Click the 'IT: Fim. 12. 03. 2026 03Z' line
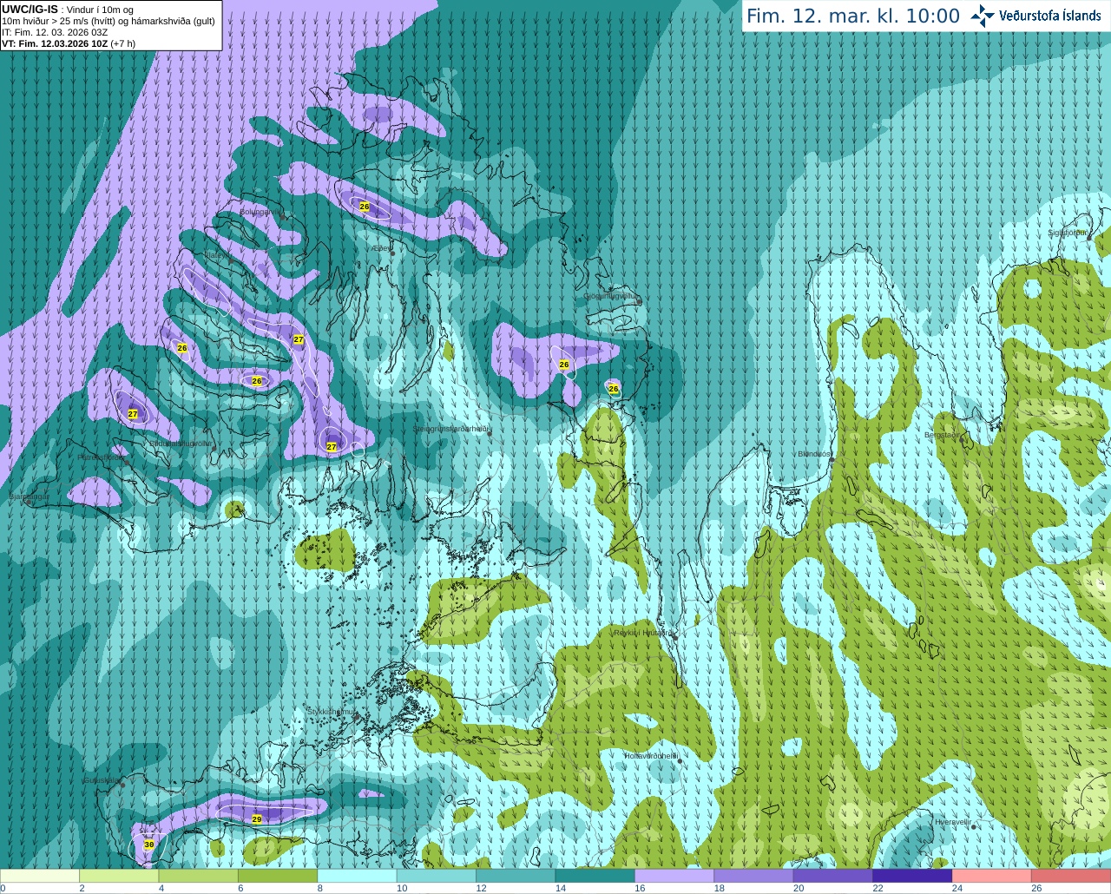 point(55,32)
